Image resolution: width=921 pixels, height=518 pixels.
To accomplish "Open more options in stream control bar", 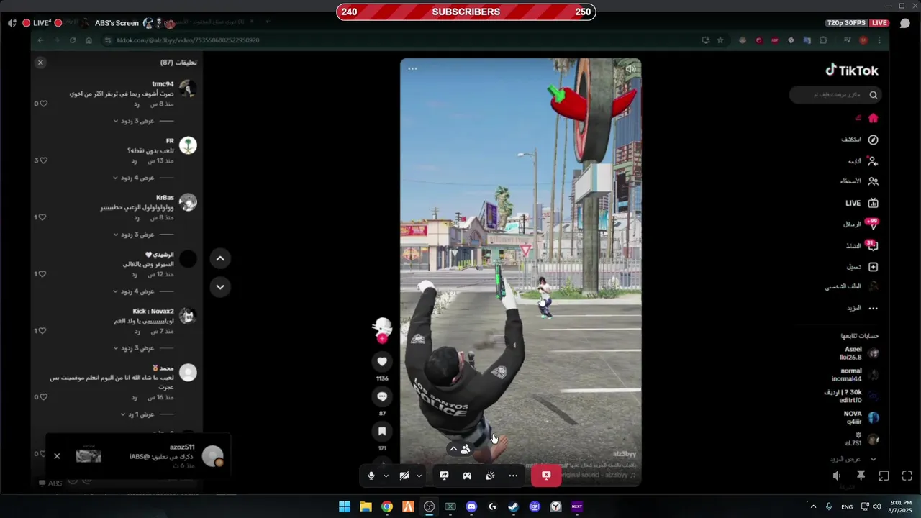I will (513, 476).
